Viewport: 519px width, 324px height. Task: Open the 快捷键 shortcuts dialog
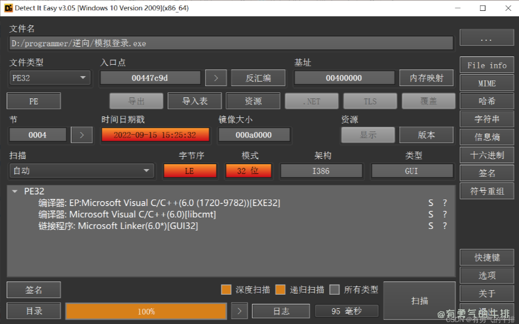[487, 257]
